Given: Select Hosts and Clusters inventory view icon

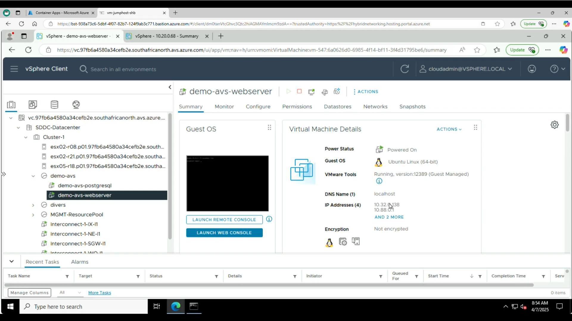Looking at the screenshot, I should click(11, 105).
